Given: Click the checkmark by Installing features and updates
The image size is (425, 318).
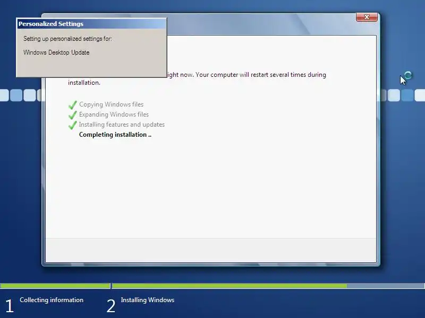Looking at the screenshot, I should (x=73, y=125).
